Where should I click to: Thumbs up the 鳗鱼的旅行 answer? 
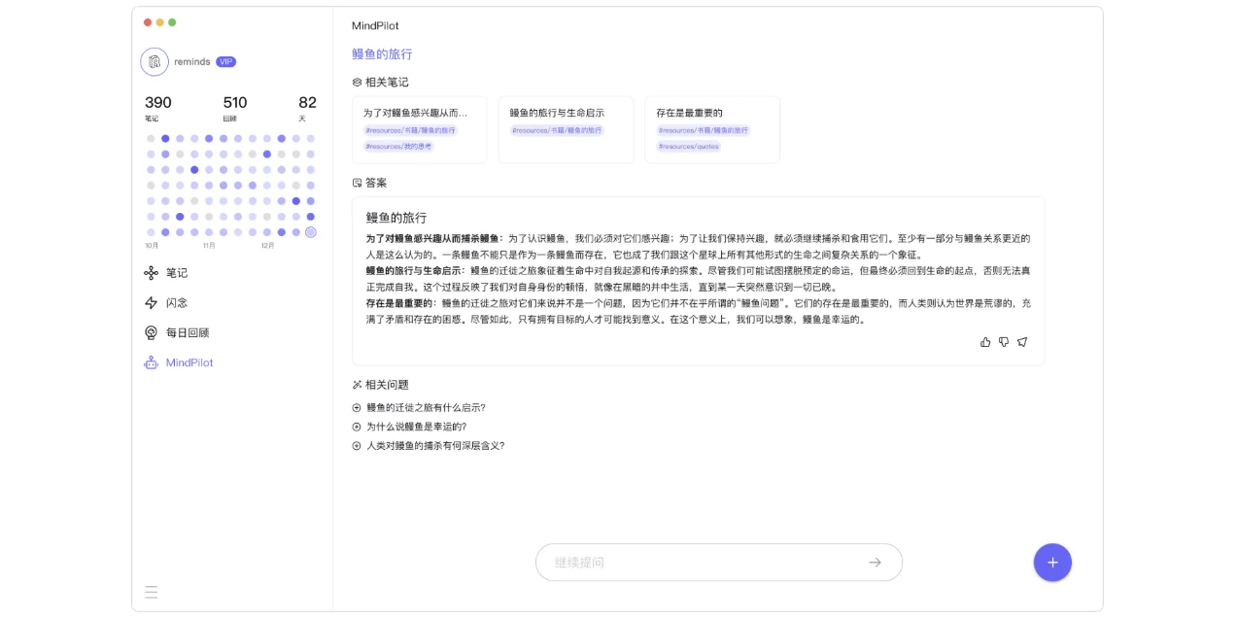(x=985, y=342)
